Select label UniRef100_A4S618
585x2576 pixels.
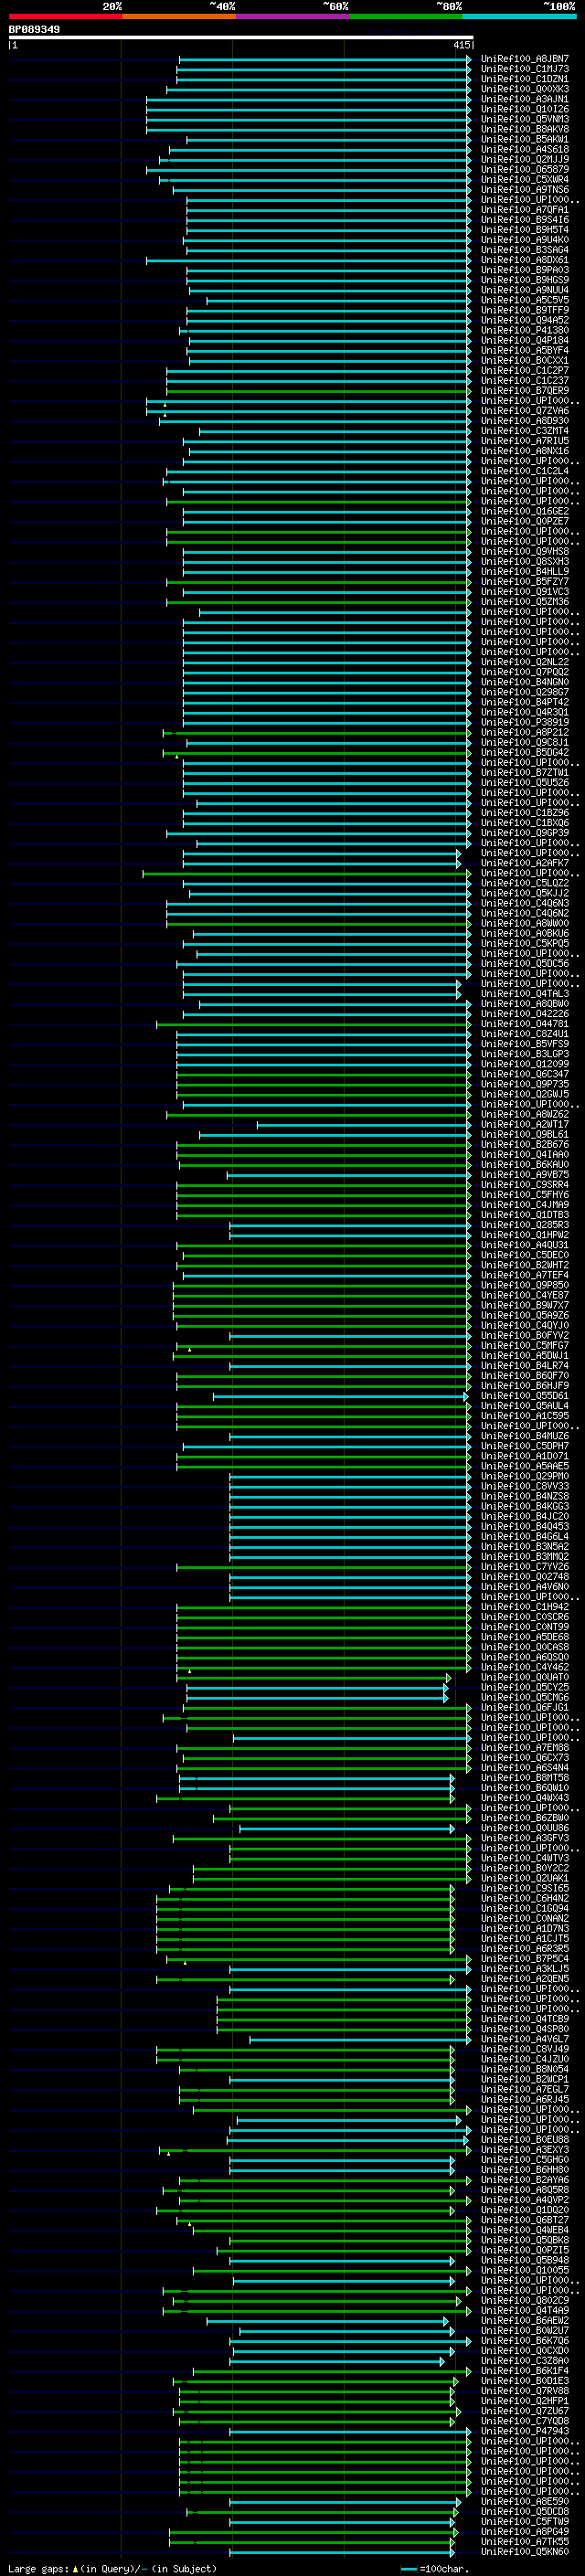[x=525, y=149]
